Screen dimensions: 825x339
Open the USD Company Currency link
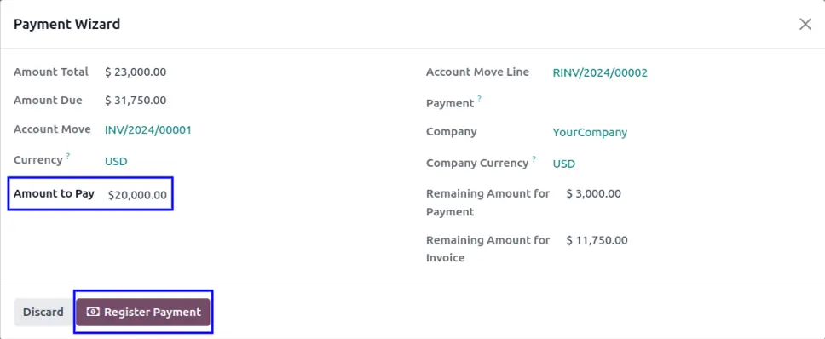563,164
